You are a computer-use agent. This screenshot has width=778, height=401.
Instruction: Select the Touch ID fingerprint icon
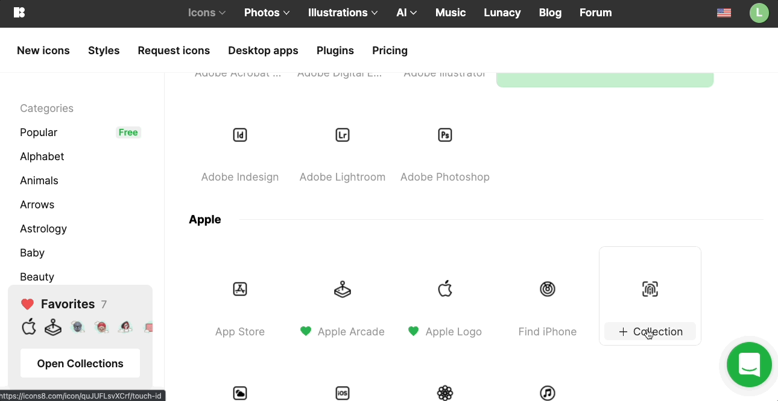click(650, 290)
